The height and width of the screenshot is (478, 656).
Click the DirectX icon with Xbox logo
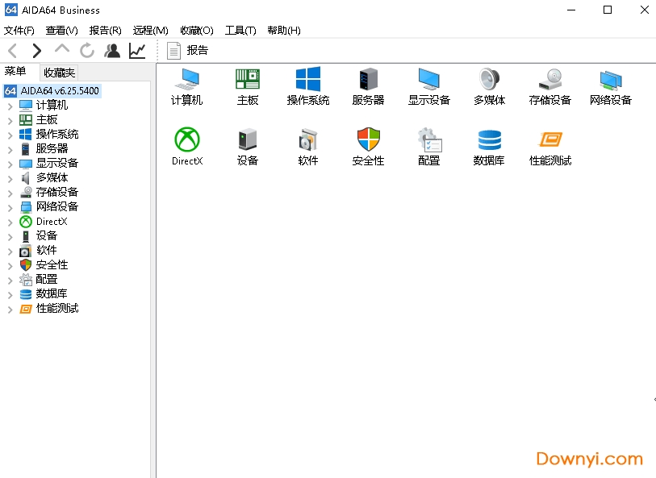point(186,147)
